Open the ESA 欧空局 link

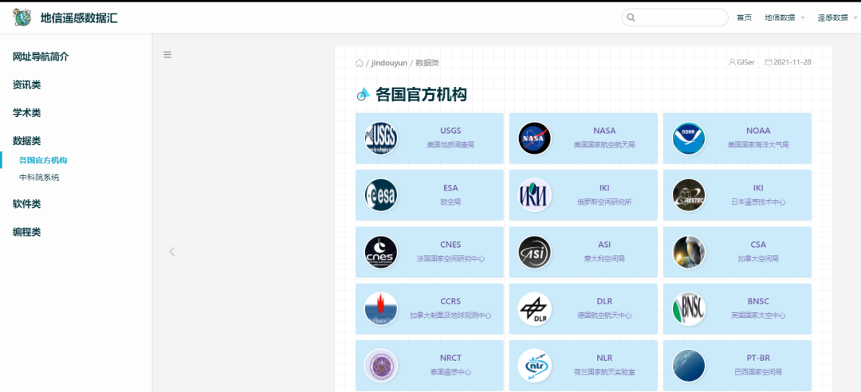[x=430, y=195]
